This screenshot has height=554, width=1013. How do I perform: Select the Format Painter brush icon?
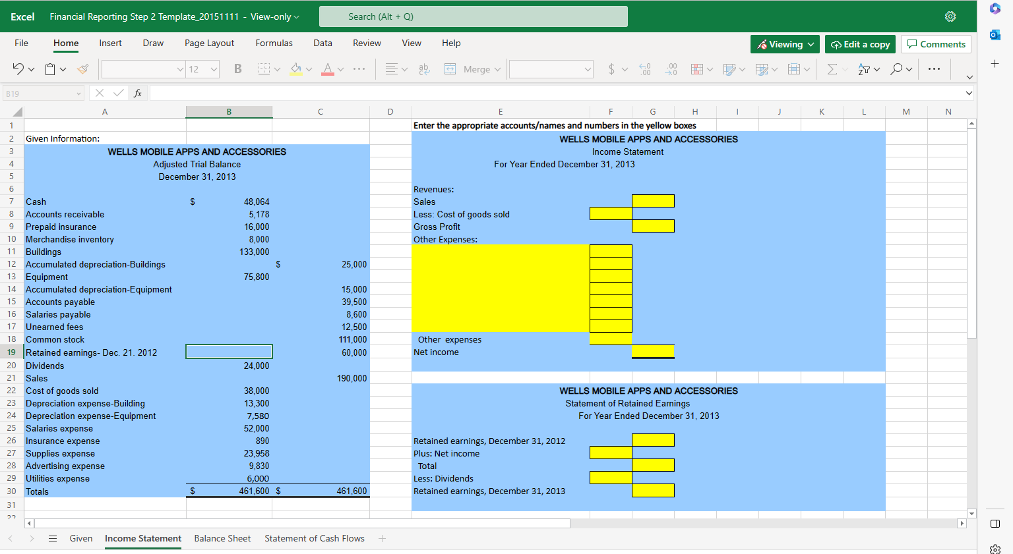tap(83, 69)
